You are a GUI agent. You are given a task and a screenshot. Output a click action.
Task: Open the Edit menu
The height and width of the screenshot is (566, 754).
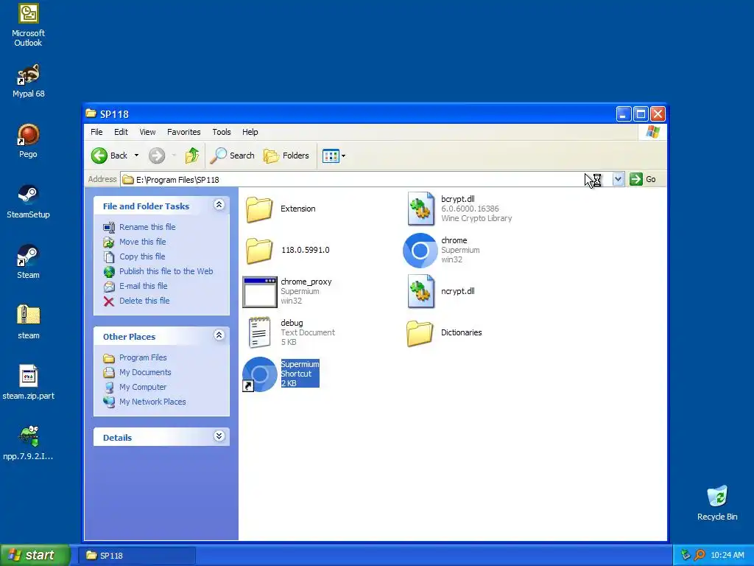(x=121, y=132)
